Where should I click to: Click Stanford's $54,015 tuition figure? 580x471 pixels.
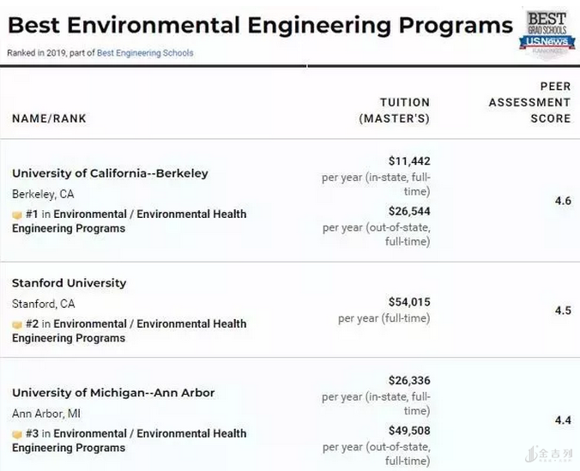tap(409, 302)
